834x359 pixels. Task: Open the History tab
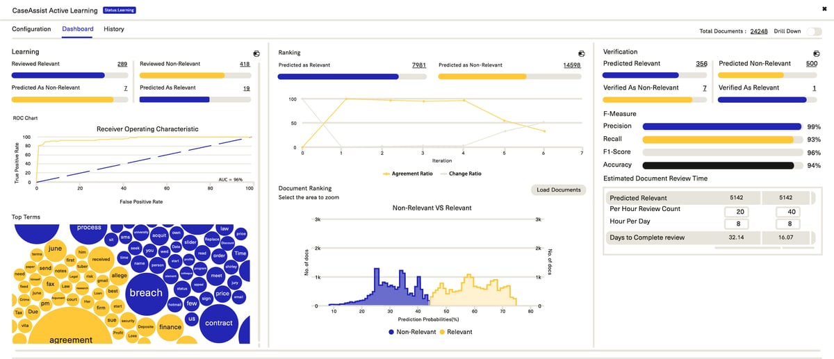click(114, 29)
